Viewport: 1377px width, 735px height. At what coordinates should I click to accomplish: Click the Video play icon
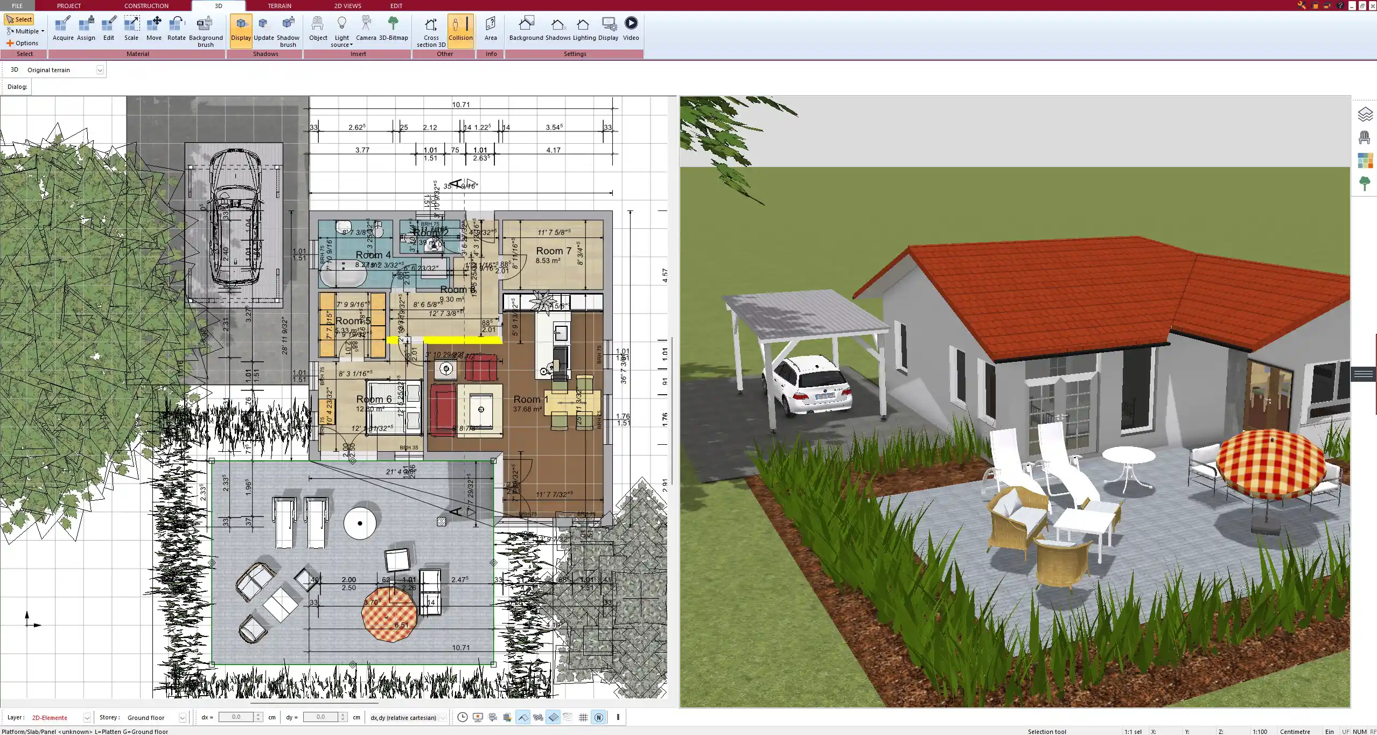(x=631, y=29)
